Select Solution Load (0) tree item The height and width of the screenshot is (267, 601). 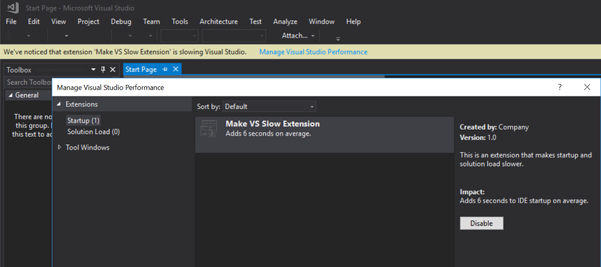(93, 132)
